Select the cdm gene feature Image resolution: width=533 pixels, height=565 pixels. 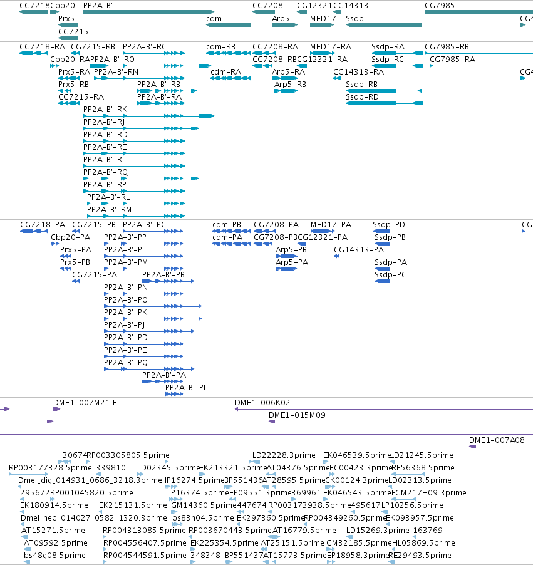tap(229, 25)
